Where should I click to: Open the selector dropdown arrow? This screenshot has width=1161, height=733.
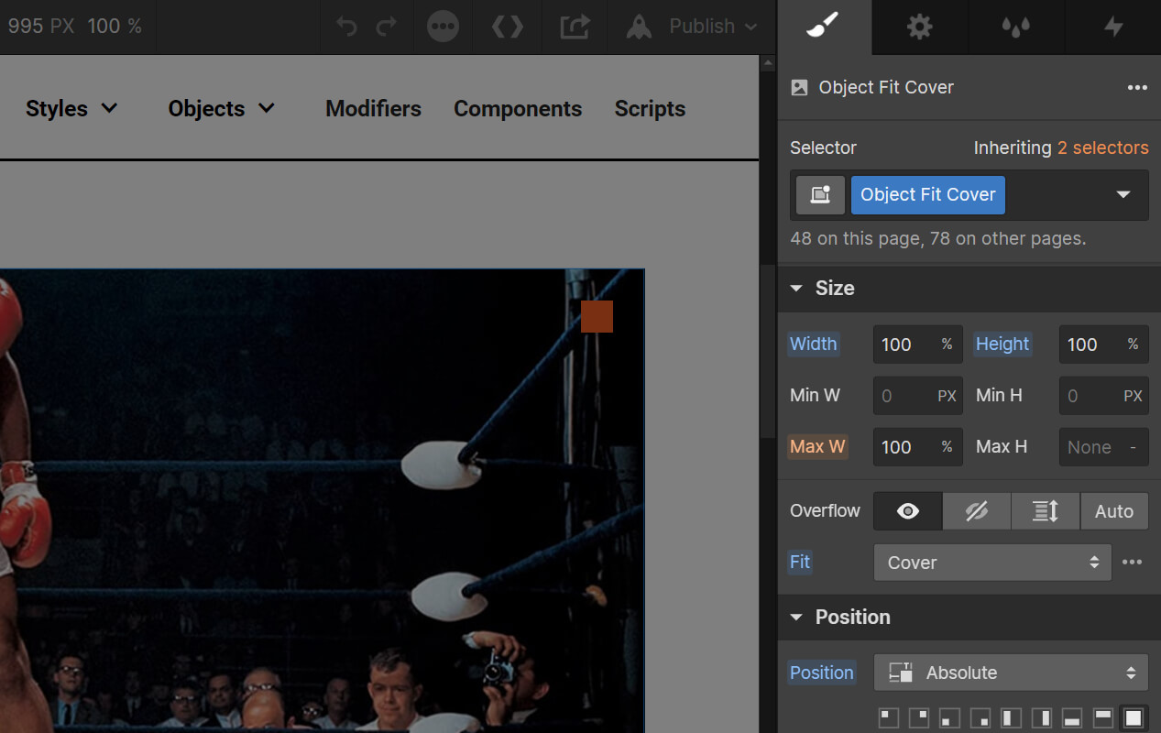click(1123, 195)
